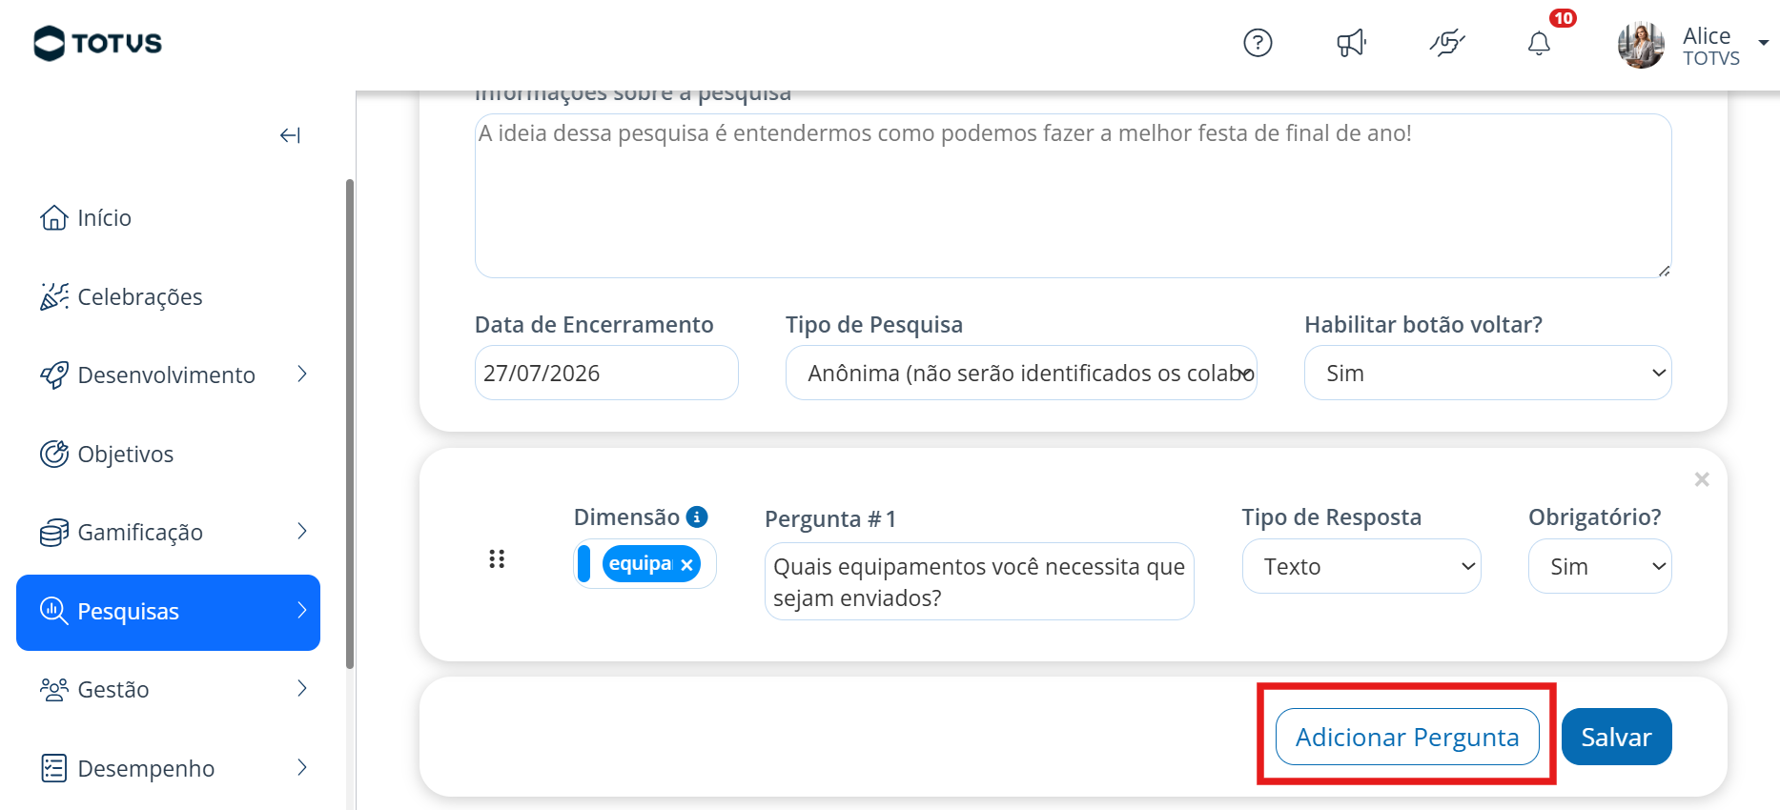Open the help question mark icon
This screenshot has width=1780, height=810.
[1258, 43]
